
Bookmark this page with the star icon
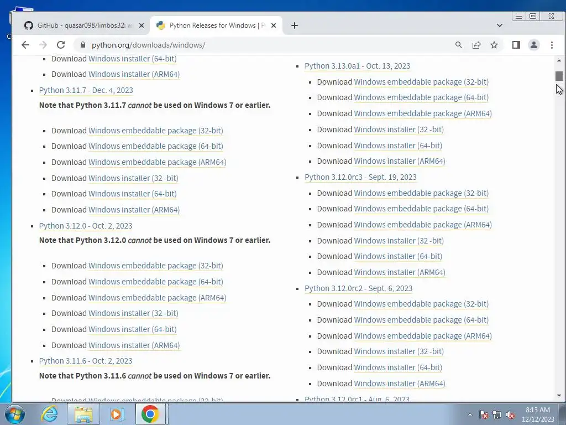pos(494,45)
